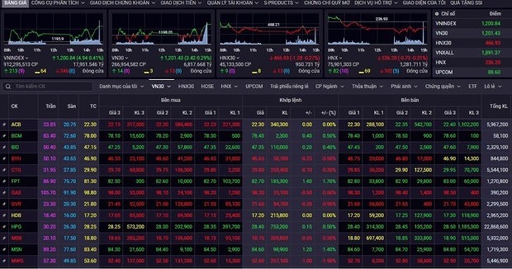Click HPG total volume 22,868,600
Image resolution: width=512 pixels, height=269 pixels.
[496, 227]
